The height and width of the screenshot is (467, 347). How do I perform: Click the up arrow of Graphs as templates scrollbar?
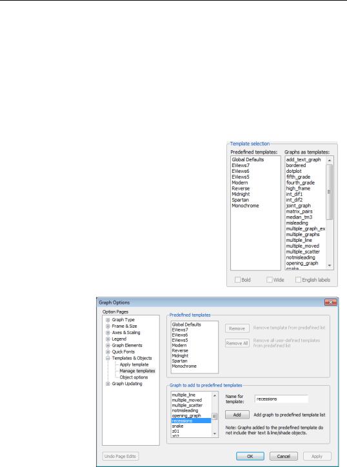pyautogui.click(x=330, y=160)
